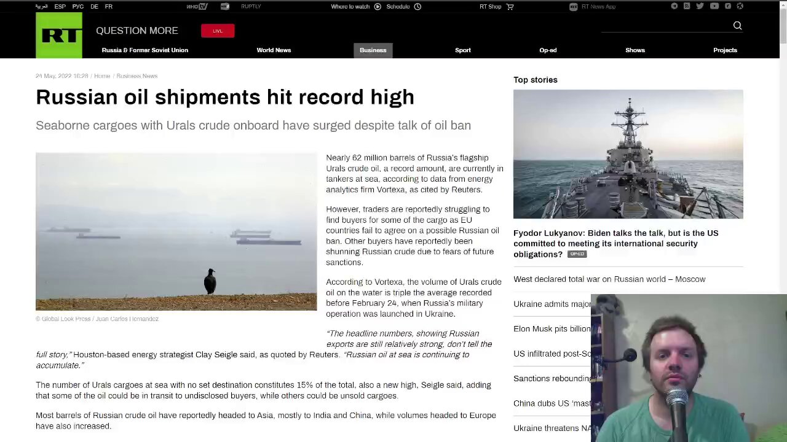Open Russia & Former Soviet Union section

point(145,50)
